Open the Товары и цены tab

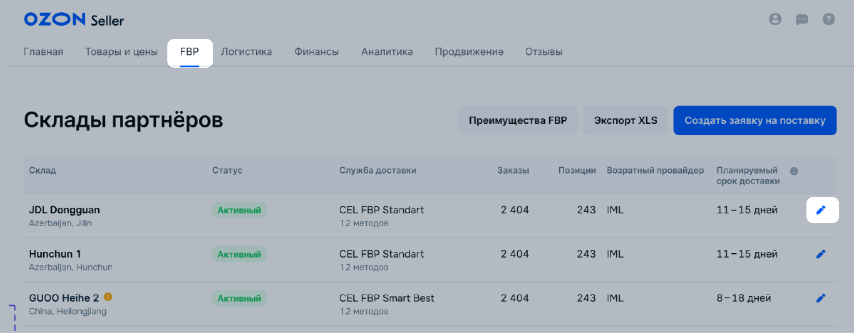(x=121, y=52)
